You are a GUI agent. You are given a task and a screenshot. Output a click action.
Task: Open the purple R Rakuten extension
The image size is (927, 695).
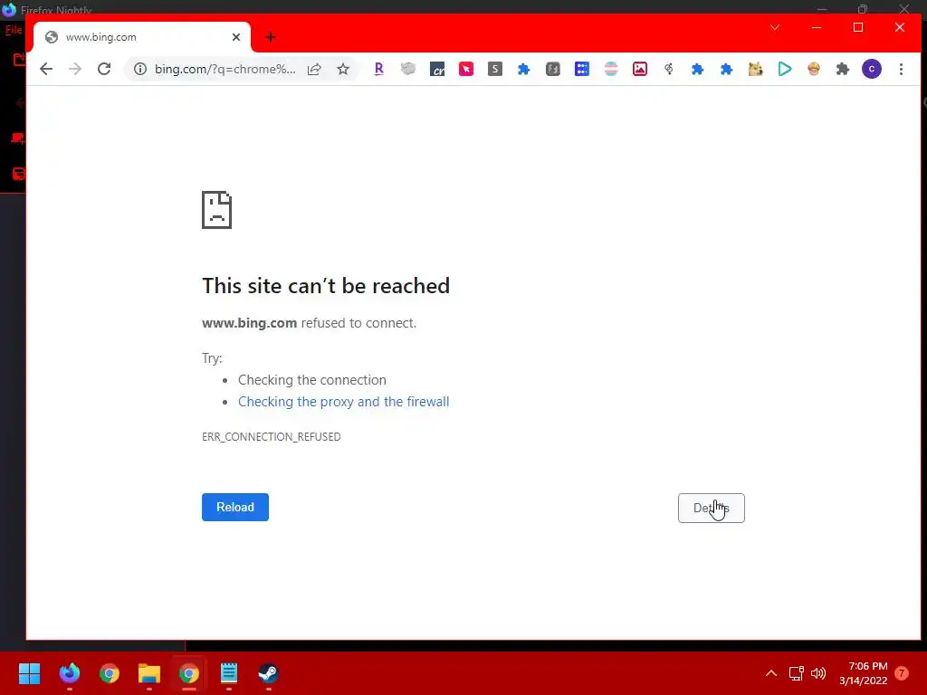[379, 69]
